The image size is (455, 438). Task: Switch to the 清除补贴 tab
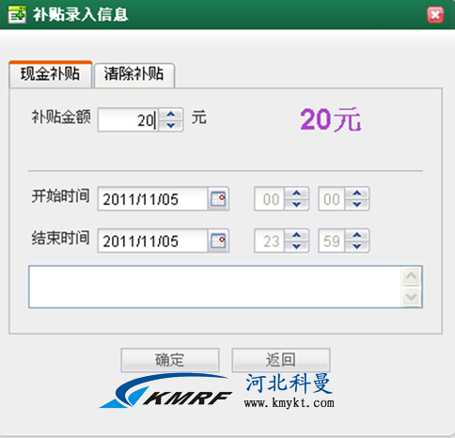(x=134, y=74)
